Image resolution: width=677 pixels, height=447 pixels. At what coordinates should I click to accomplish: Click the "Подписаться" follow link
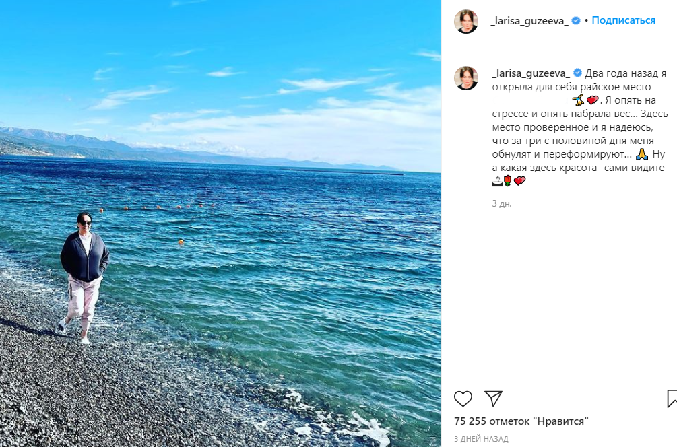[623, 20]
